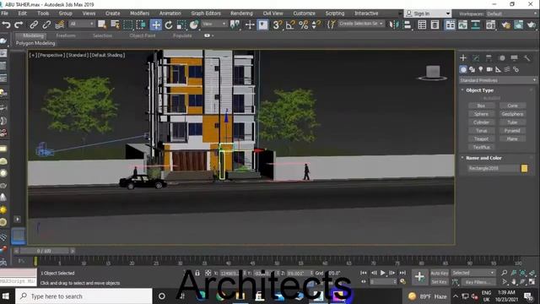Click the object name field
Image resolution: width=540 pixels, height=304 pixels.
(x=493, y=168)
